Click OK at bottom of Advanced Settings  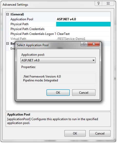(75, 134)
